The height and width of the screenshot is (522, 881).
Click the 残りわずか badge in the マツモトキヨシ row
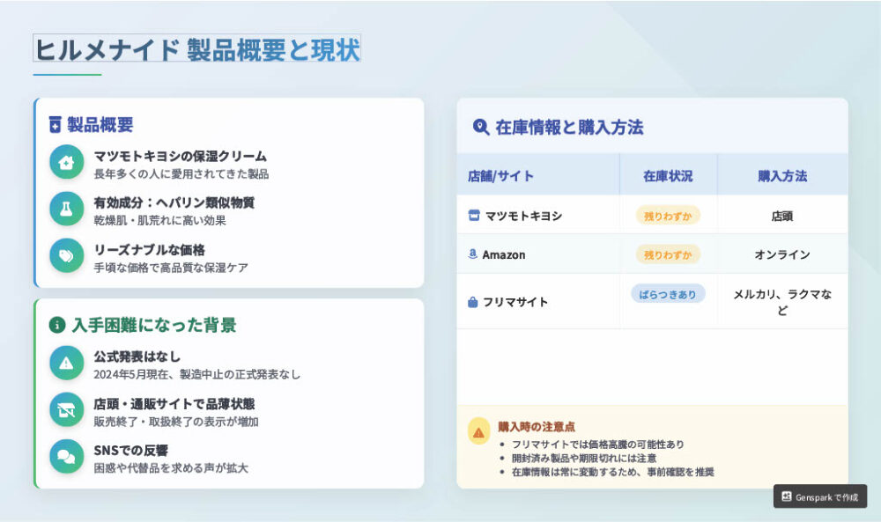point(668,216)
